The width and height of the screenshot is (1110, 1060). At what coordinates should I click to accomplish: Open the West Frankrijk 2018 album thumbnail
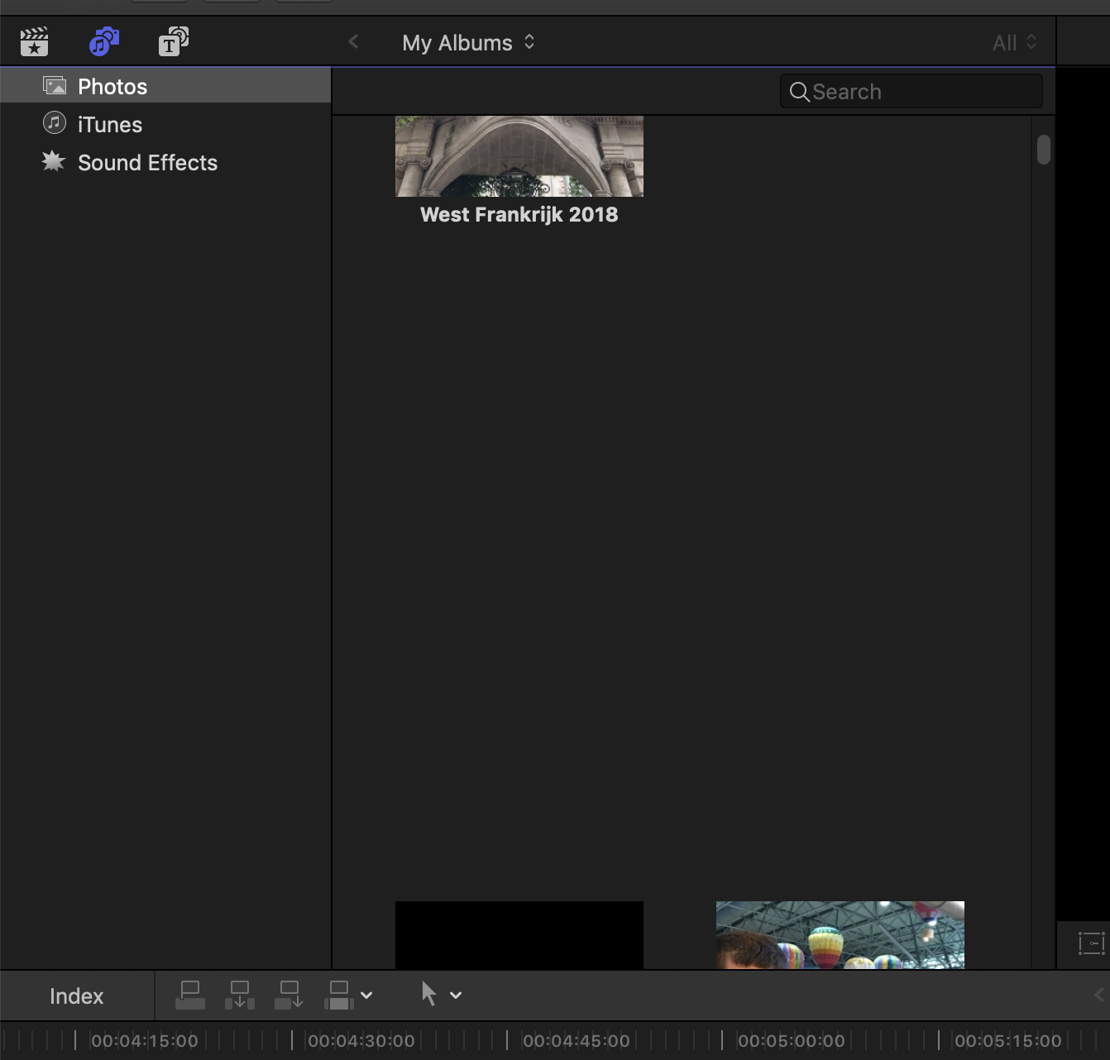[519, 156]
